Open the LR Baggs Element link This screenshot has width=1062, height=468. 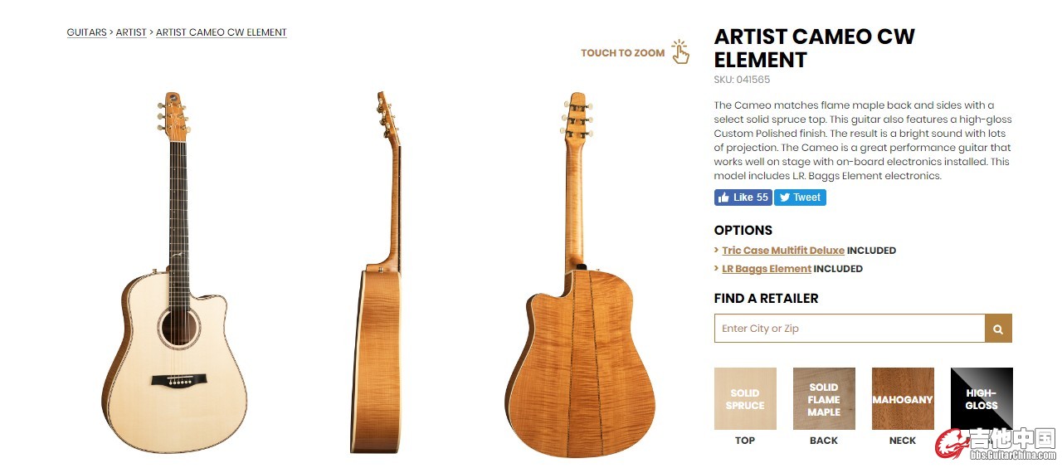(x=767, y=269)
